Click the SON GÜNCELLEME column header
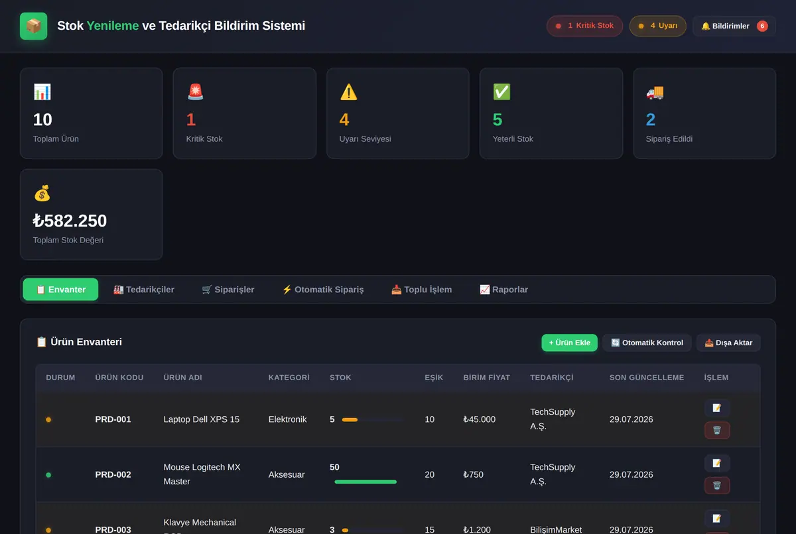The height and width of the screenshot is (534, 796). click(x=647, y=378)
